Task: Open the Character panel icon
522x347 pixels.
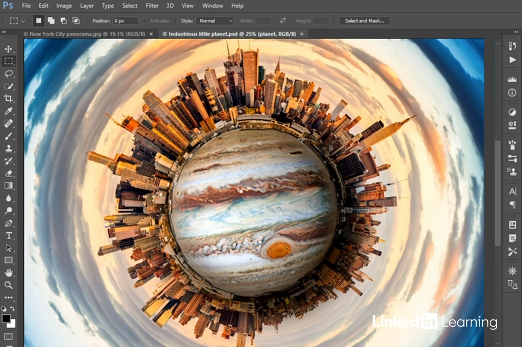Action: coord(512,191)
